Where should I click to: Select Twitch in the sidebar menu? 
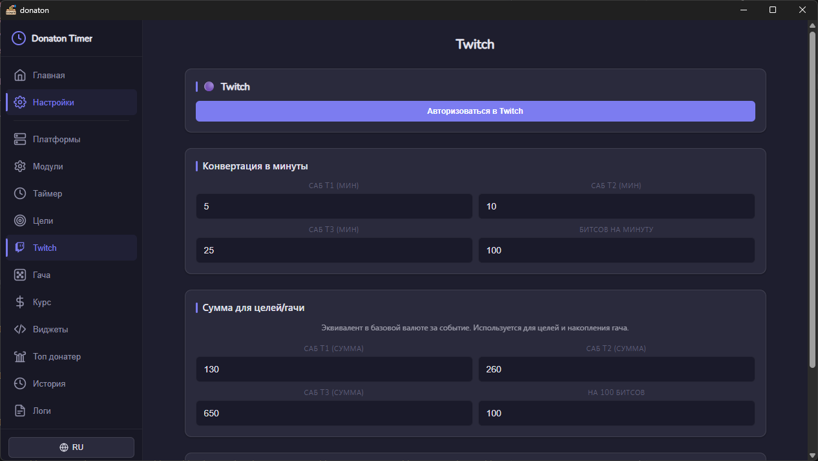[x=71, y=248]
